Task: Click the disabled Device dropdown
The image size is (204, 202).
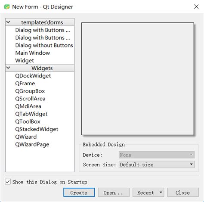Action: click(157, 155)
